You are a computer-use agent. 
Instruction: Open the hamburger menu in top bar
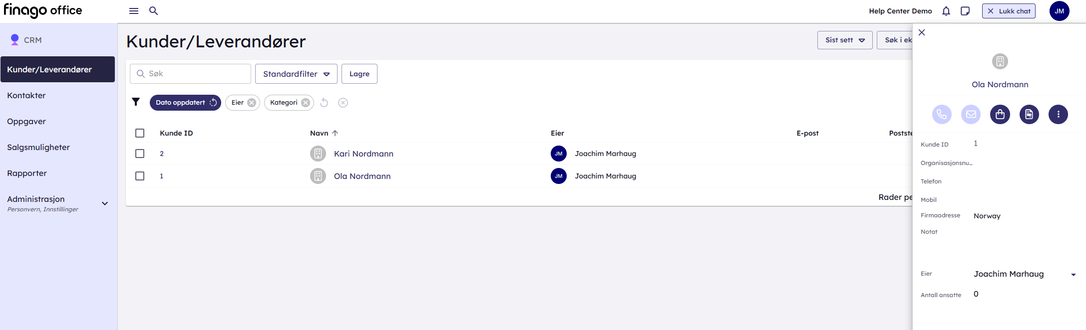point(134,11)
